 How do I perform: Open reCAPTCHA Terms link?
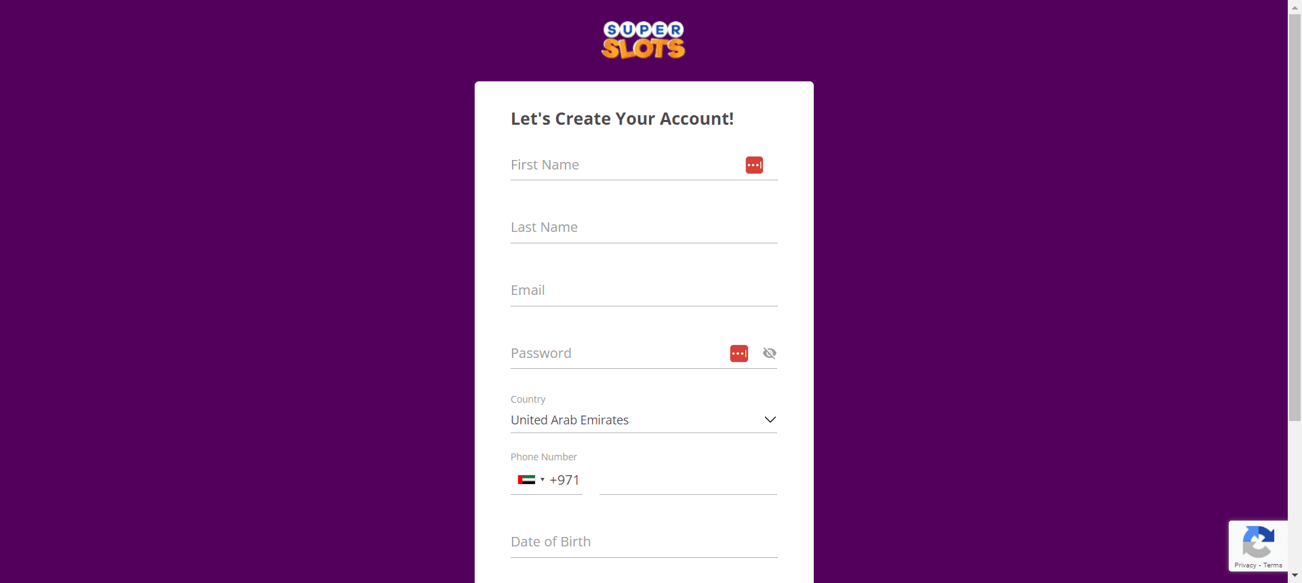coord(1273,565)
